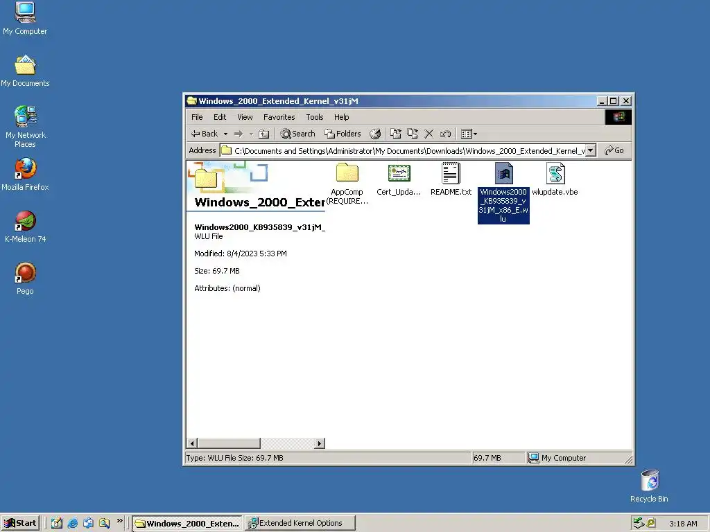Select the Recycle Bin desktop icon

(x=649, y=486)
